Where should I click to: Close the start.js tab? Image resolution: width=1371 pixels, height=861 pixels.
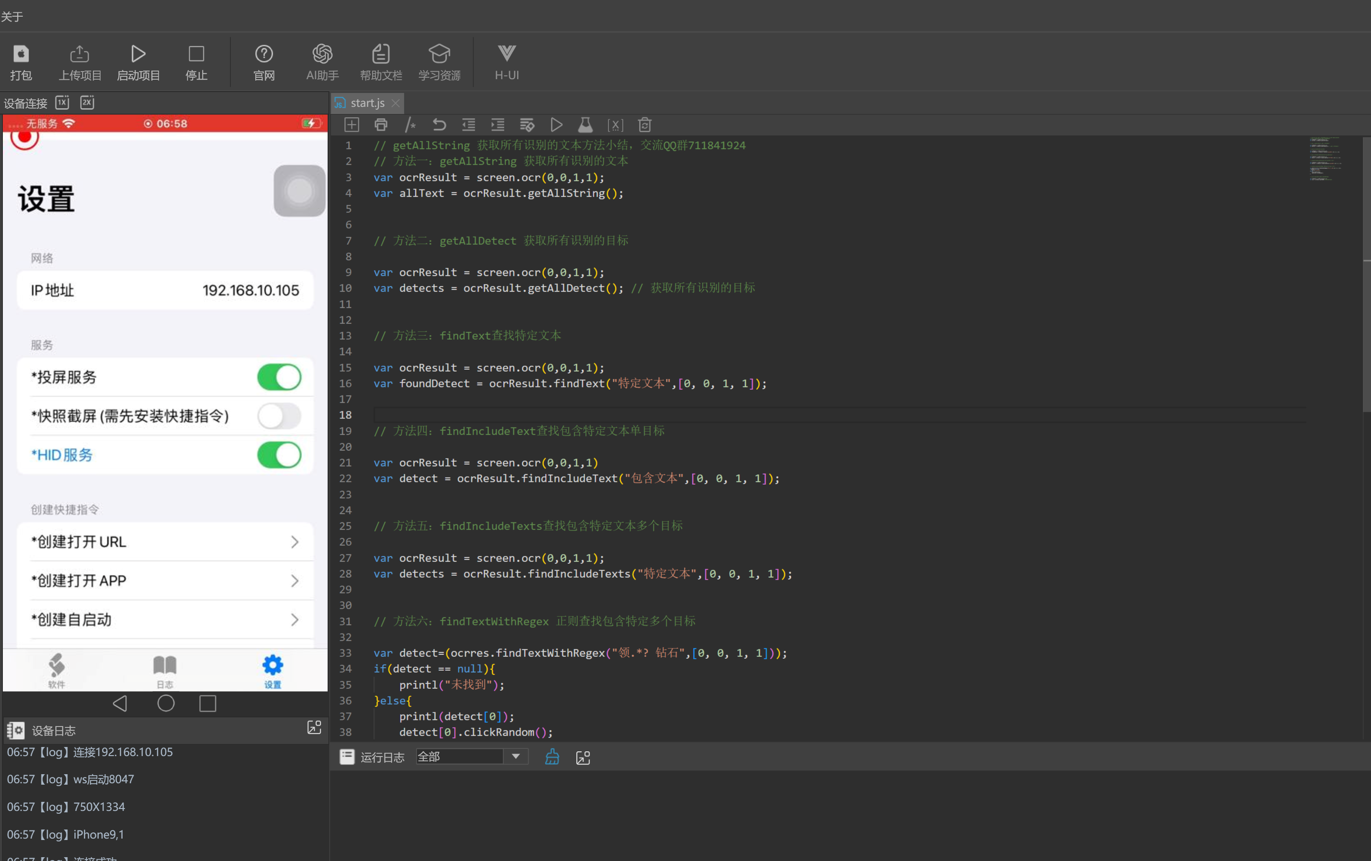(395, 103)
